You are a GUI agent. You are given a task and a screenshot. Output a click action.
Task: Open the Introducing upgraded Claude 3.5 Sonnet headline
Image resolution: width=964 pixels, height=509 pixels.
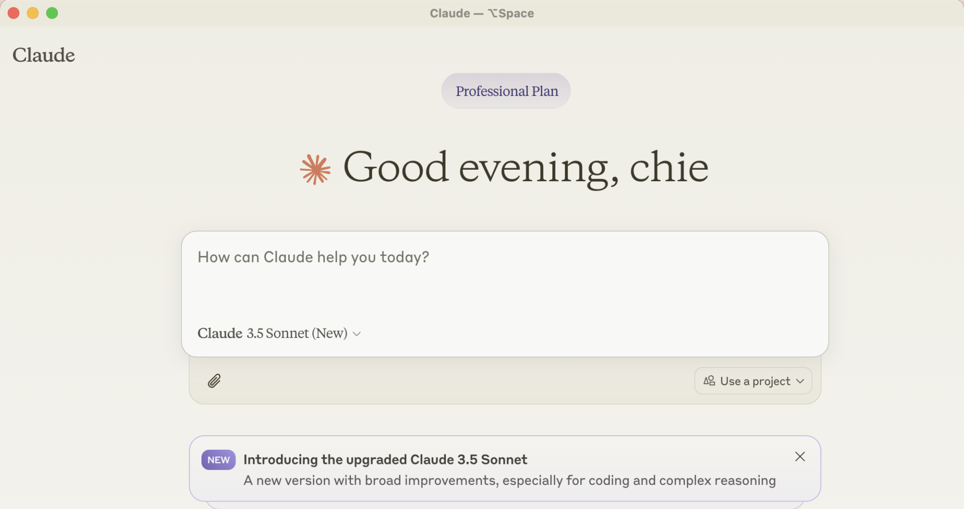(x=385, y=459)
